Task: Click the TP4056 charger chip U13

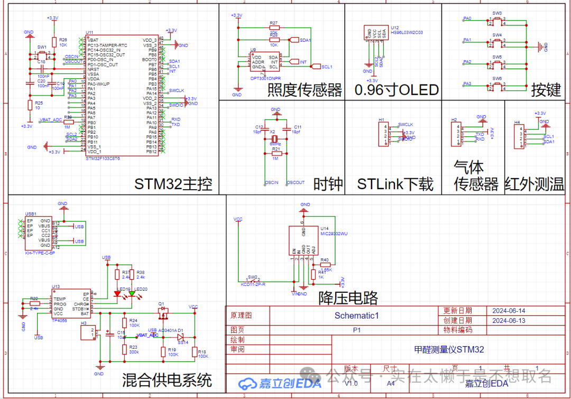Action: 71,303
